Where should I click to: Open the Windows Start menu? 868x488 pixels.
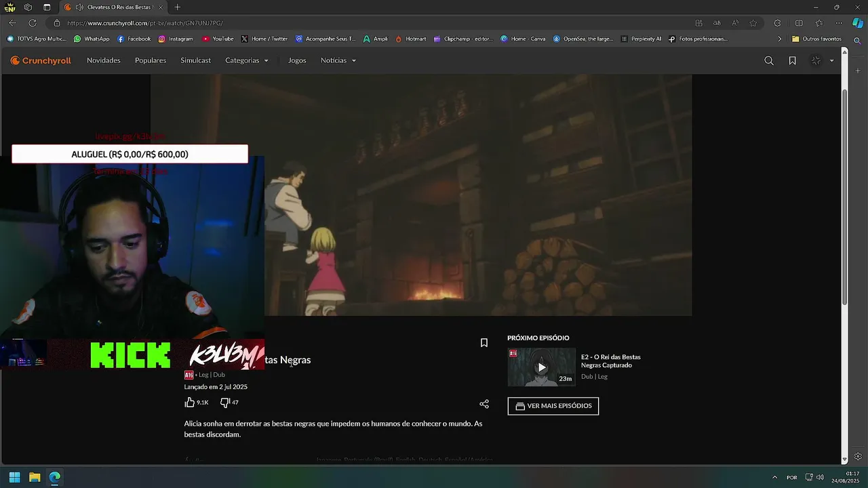tap(14, 477)
